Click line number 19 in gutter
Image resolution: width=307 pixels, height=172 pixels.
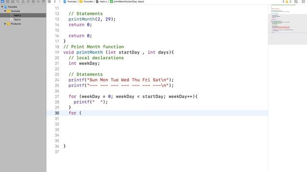(x=57, y=53)
